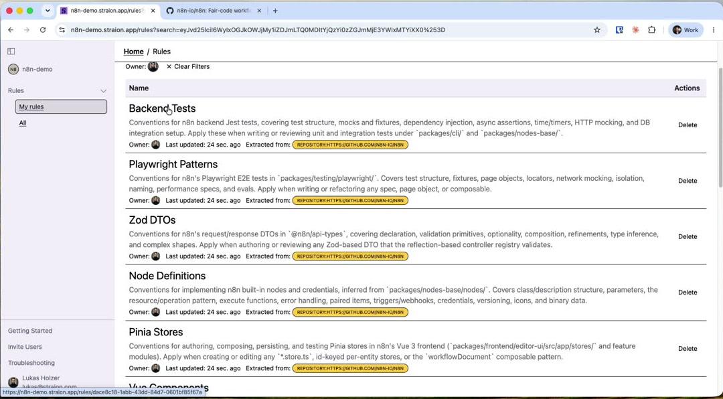This screenshot has width=723, height=399.
Task: Delete the Playwright Patterns rule
Action: [688, 181]
